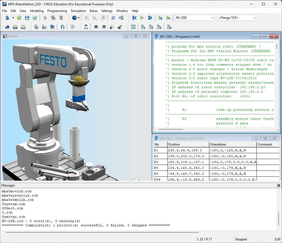The width and height of the screenshot is (282, 243).
Task: Click the Save All icon
Action: (35, 18)
